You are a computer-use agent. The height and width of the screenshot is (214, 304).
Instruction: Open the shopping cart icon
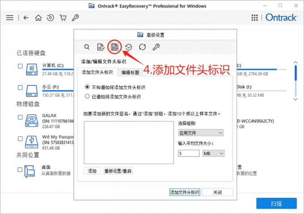[63, 17]
